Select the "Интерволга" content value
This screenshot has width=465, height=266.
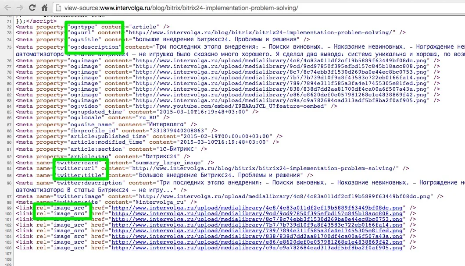tap(169, 125)
